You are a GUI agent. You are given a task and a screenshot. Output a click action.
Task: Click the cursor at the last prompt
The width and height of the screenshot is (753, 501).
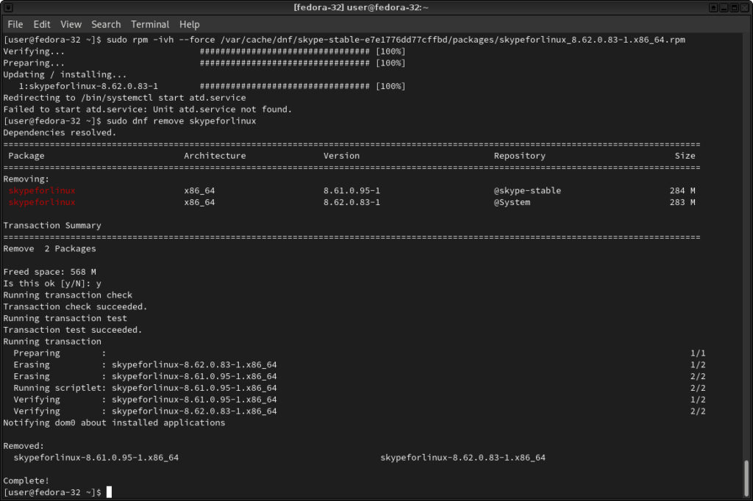pyautogui.click(x=109, y=492)
